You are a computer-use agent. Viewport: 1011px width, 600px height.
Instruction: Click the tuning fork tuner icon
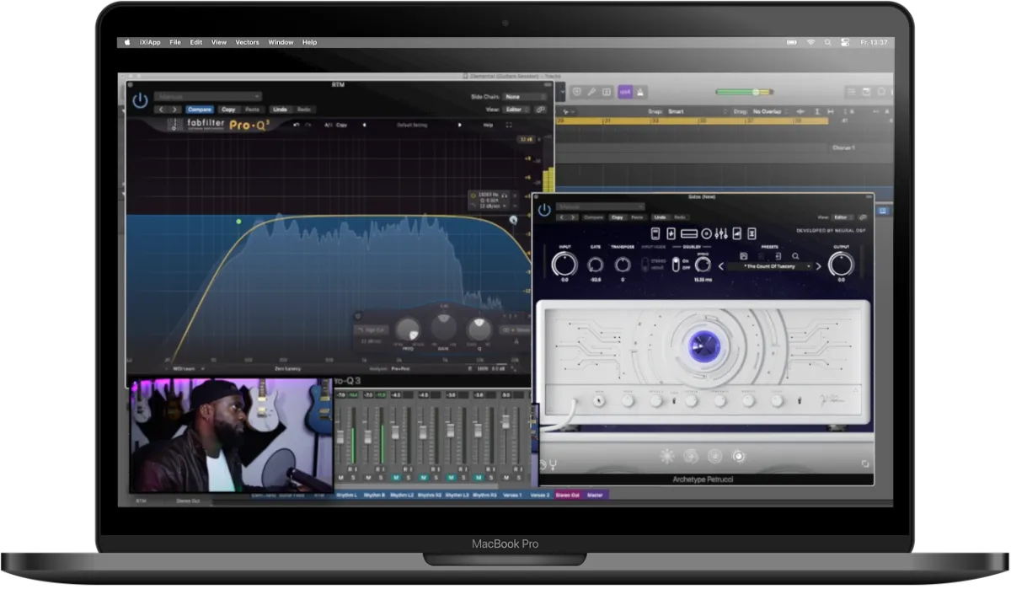point(553,464)
